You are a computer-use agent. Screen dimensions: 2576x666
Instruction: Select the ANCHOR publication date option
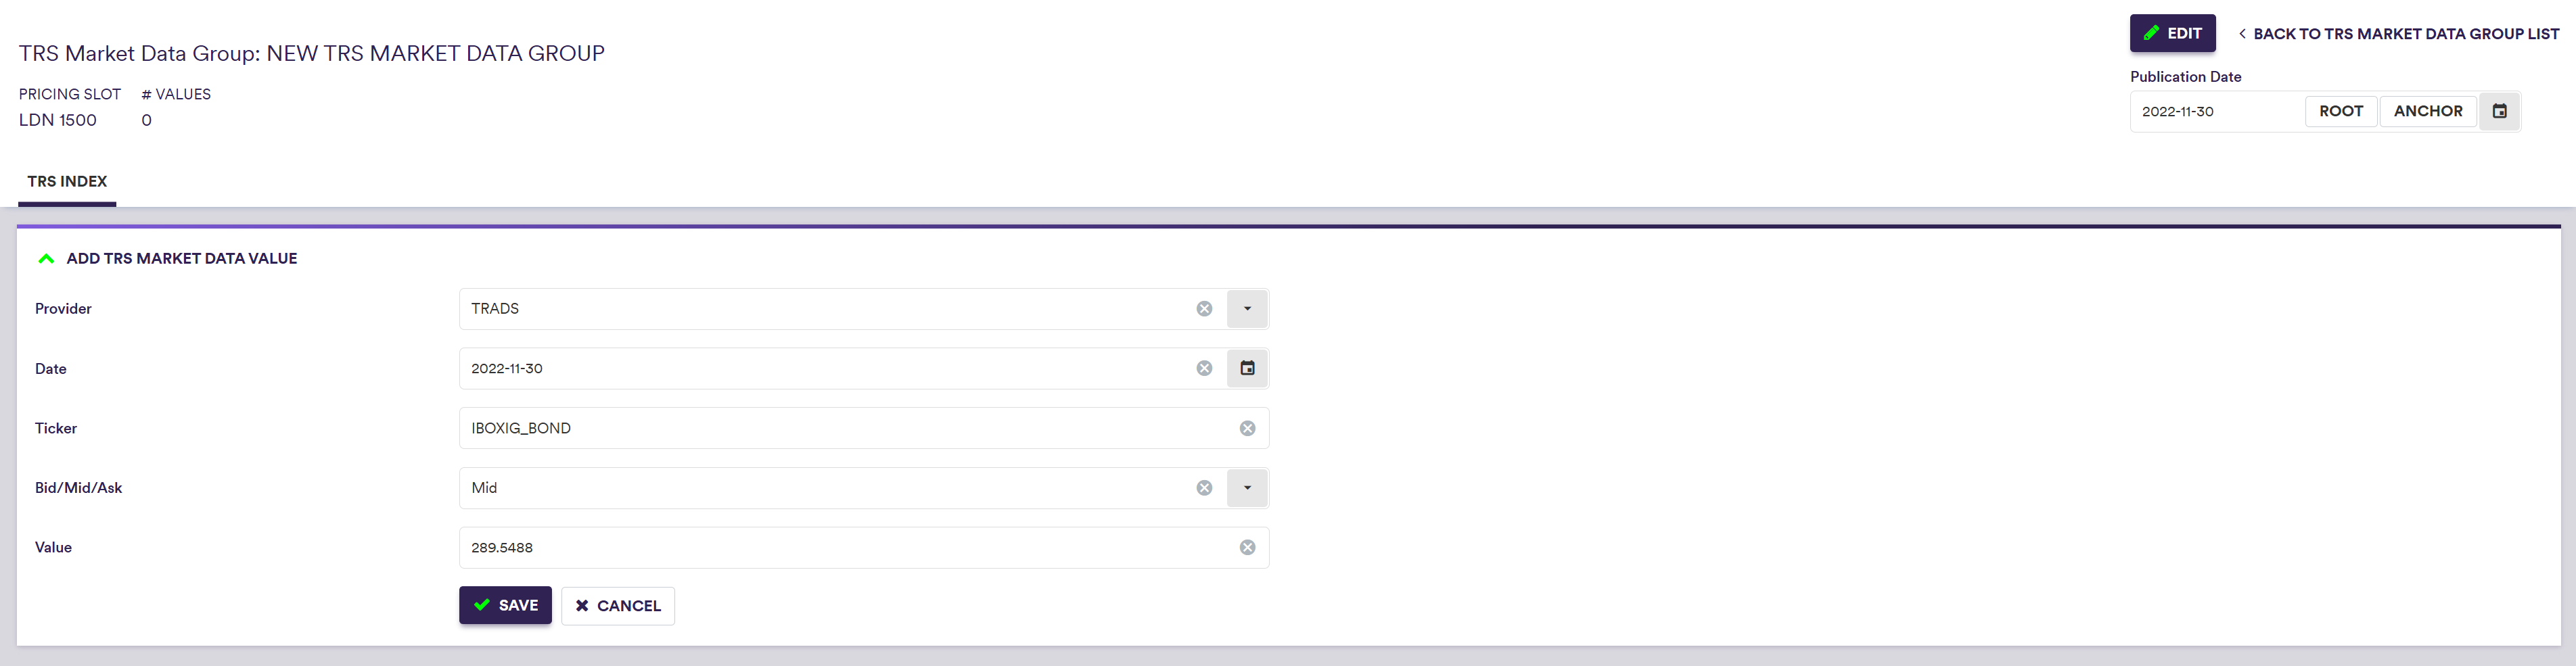[2427, 111]
